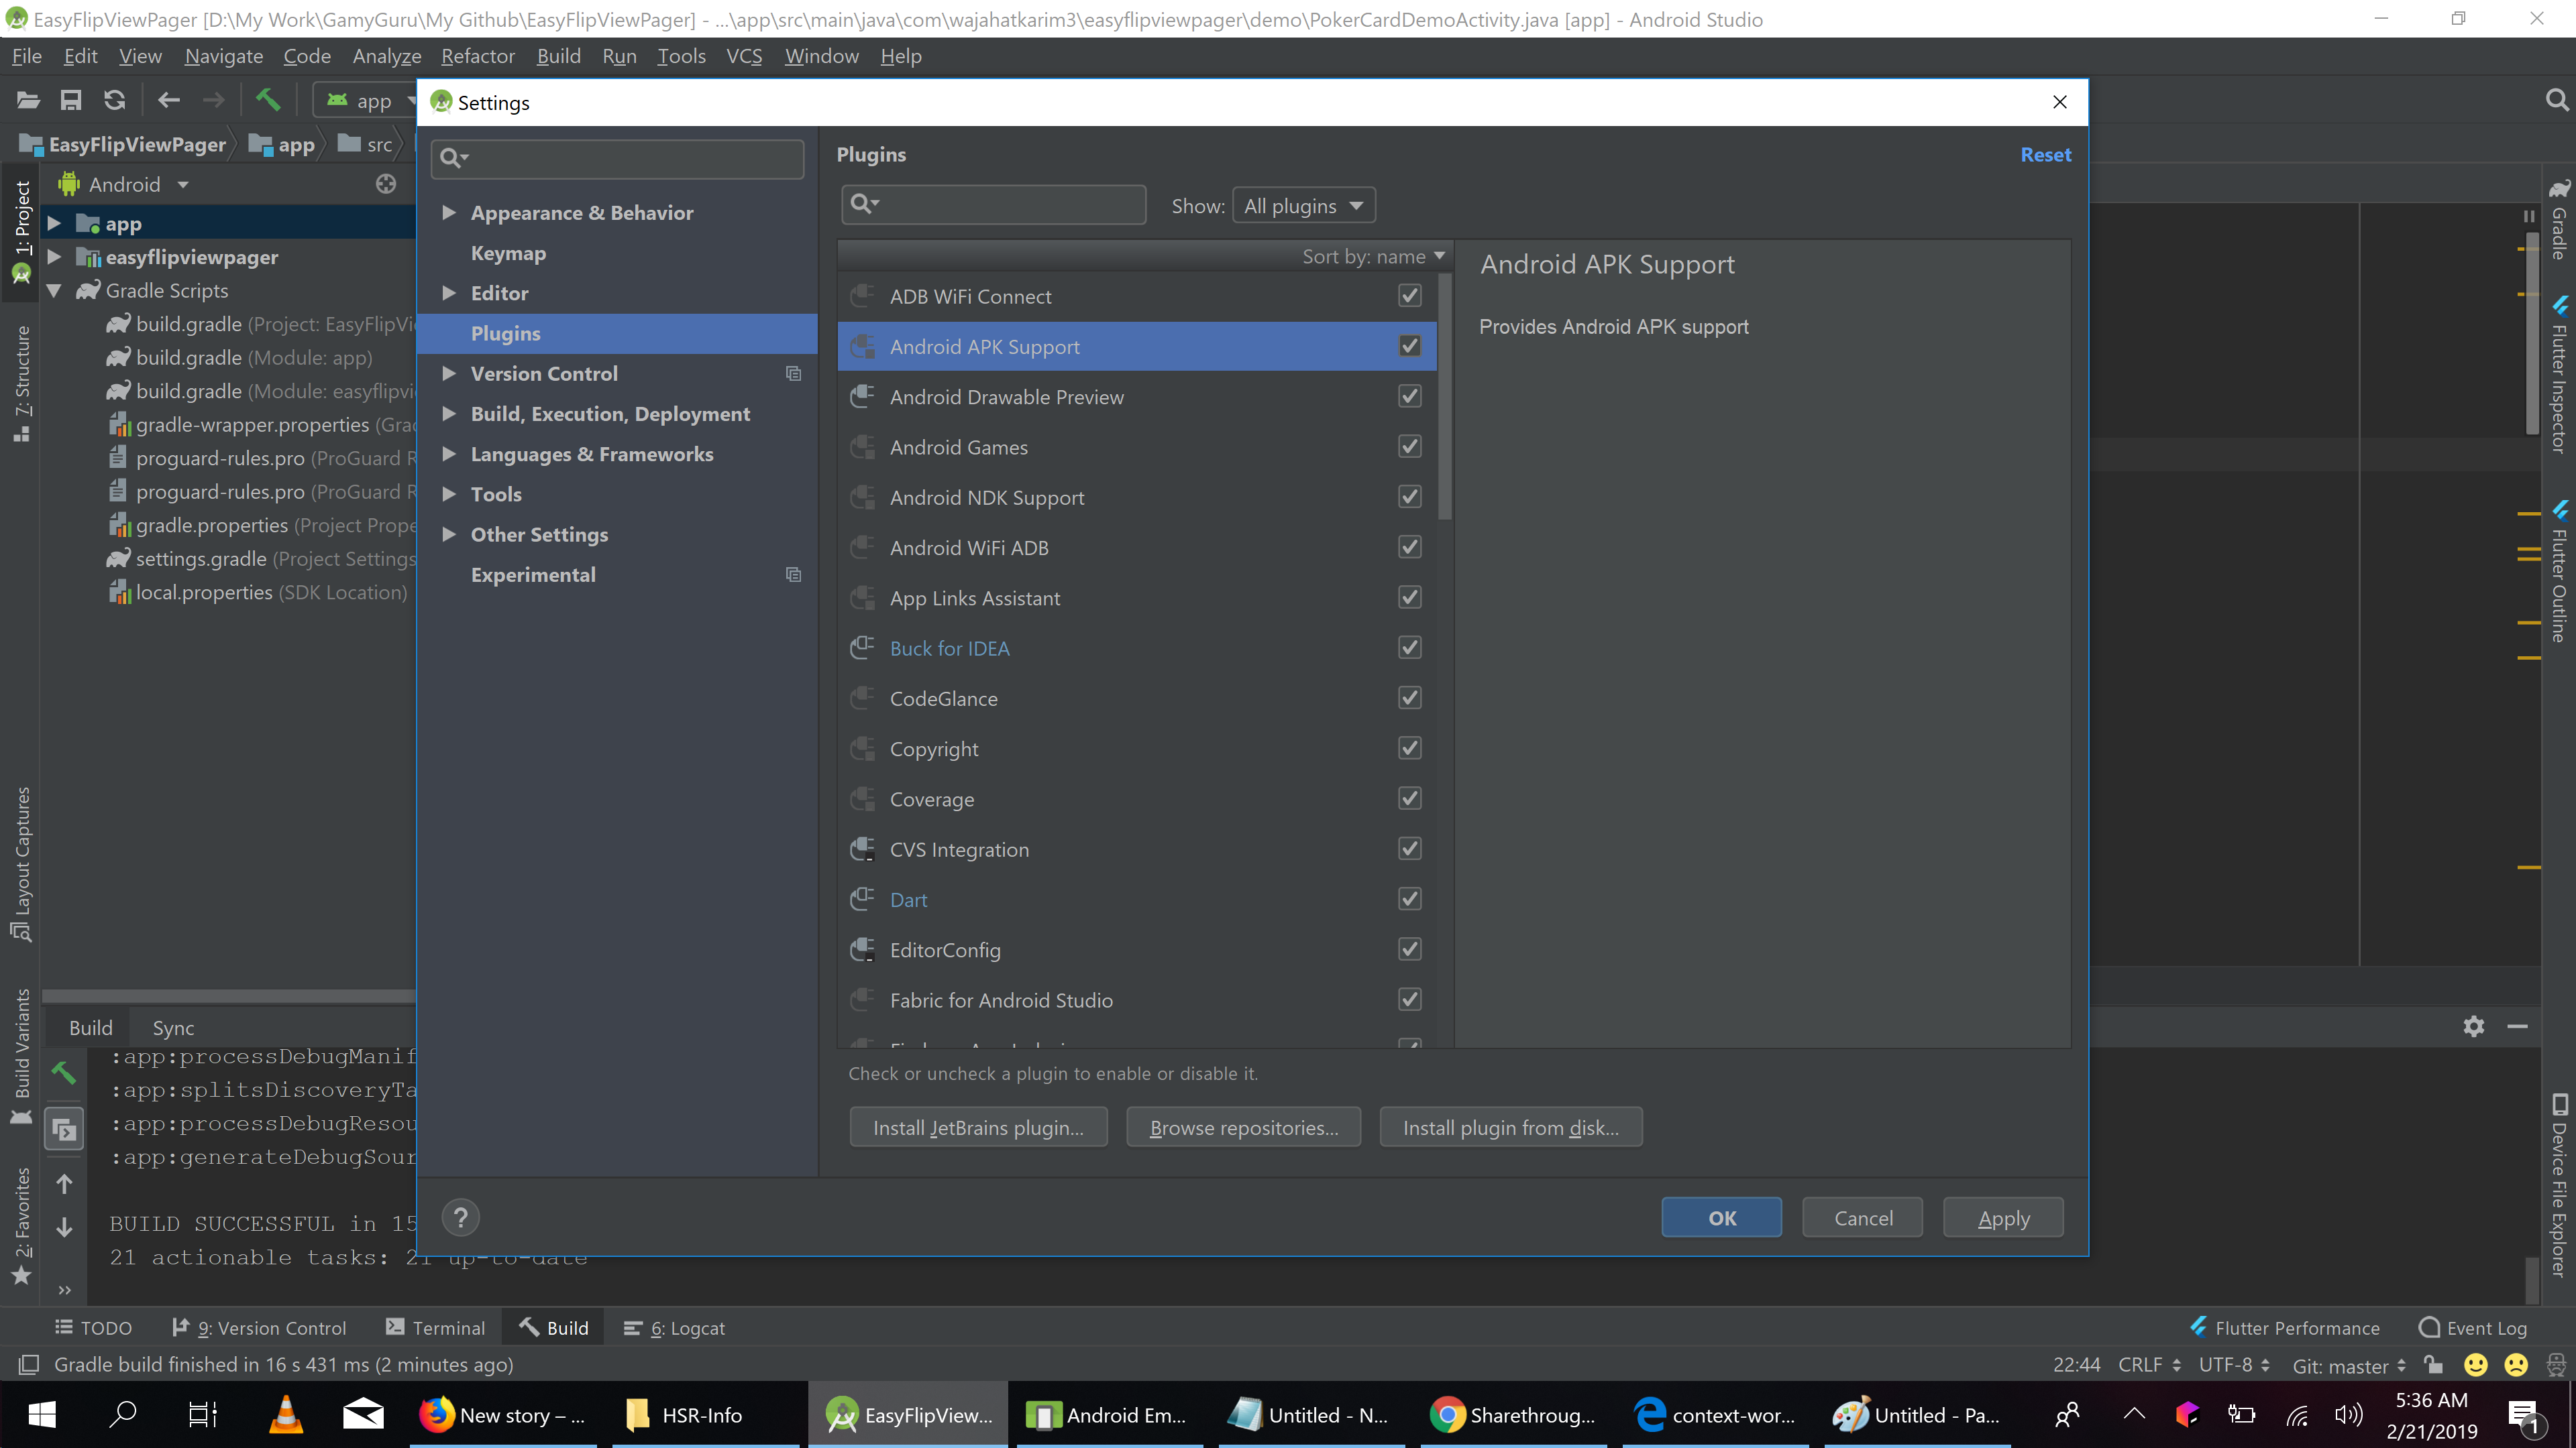This screenshot has width=2576, height=1448.
Task: Click the Search Everywhere magnifier icon
Action: [2555, 100]
